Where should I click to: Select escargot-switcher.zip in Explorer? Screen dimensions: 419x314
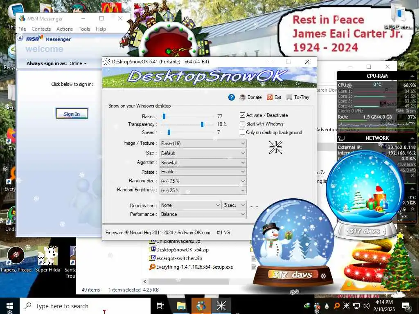point(179,258)
